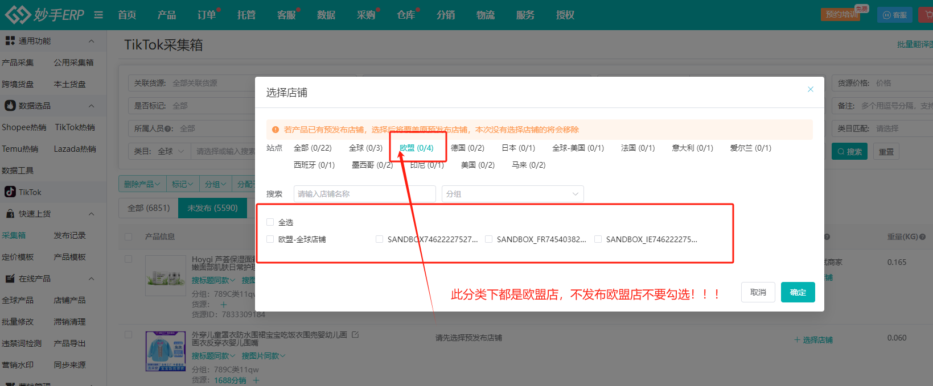Click the 取消 button
Screen dimensions: 933x386
758,292
